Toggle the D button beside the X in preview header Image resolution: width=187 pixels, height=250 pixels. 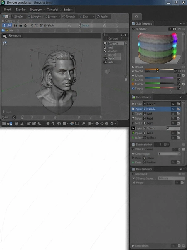175,29
